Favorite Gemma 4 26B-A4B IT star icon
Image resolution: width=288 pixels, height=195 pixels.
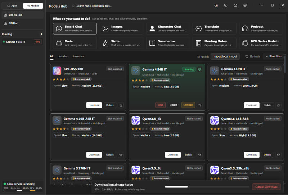[121, 155]
